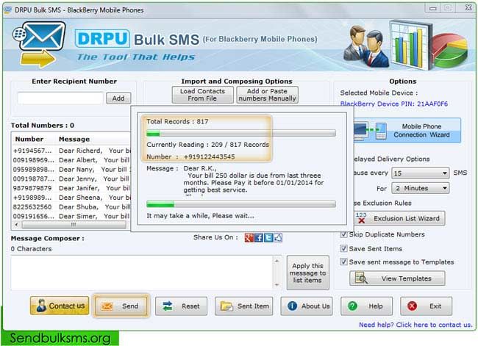Viewport: 478px width, 346px height.
Task: Click the DRPU envelope logo
Action: [x=39, y=44]
